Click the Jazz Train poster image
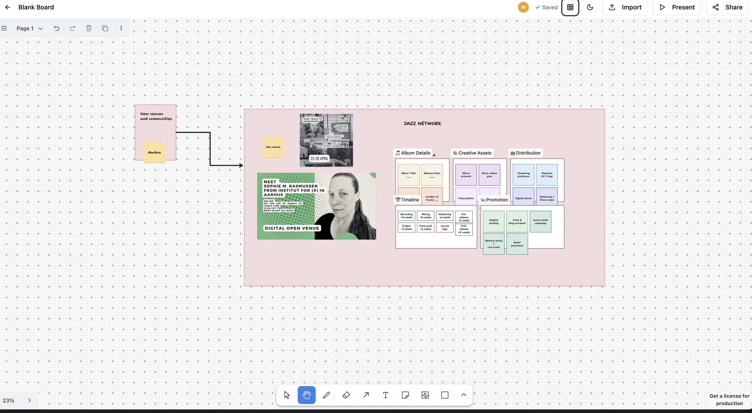 click(x=326, y=140)
